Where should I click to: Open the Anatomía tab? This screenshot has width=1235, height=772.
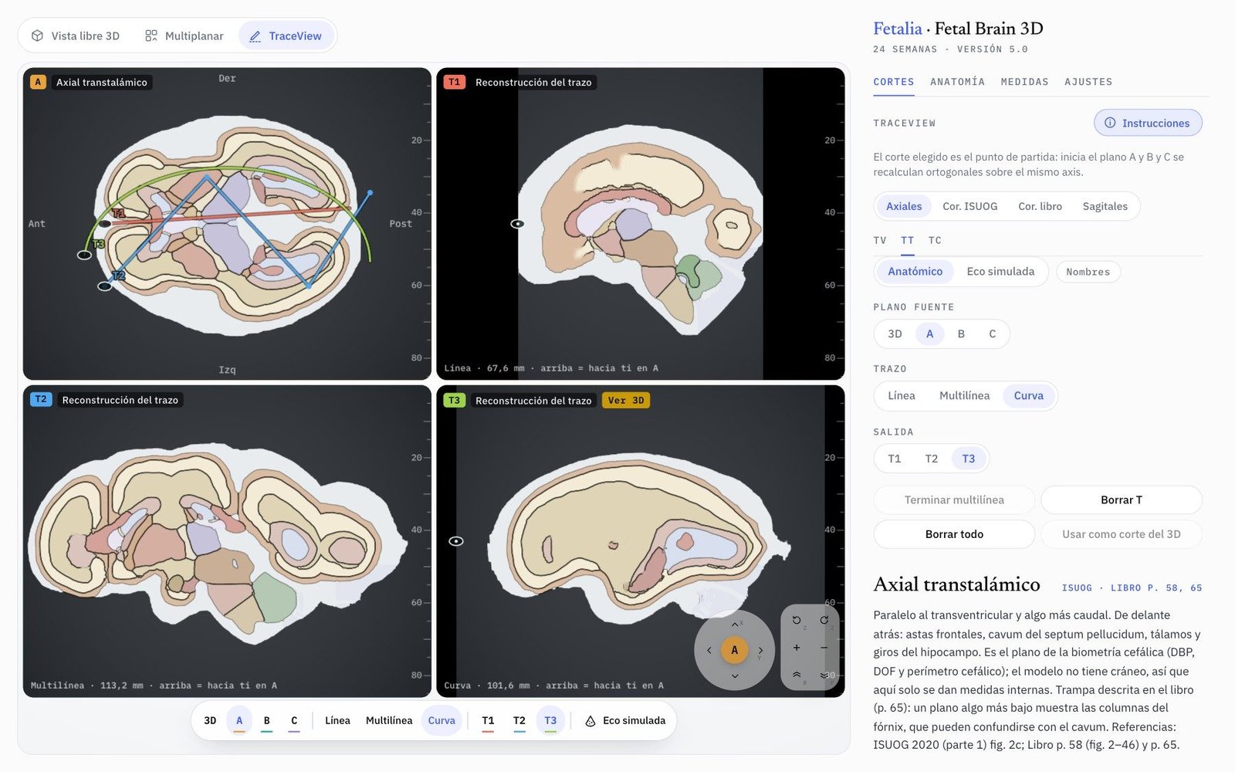click(957, 82)
